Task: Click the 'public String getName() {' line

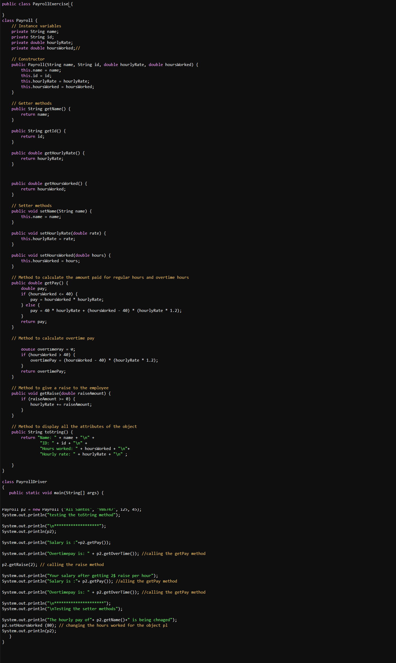Action: pos(41,109)
